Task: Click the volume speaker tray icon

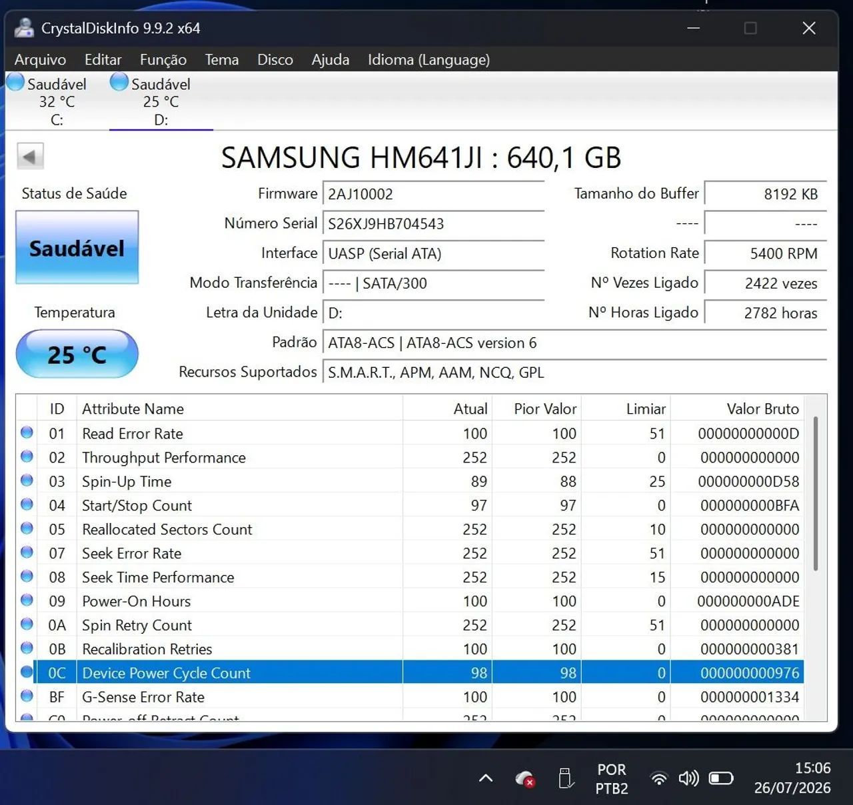Action: click(689, 778)
